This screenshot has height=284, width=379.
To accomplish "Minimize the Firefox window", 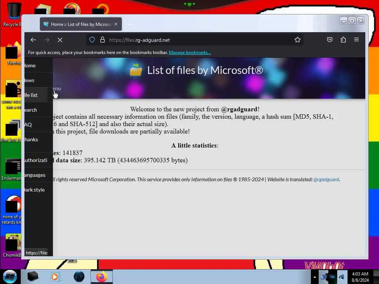I will pos(343,21).
